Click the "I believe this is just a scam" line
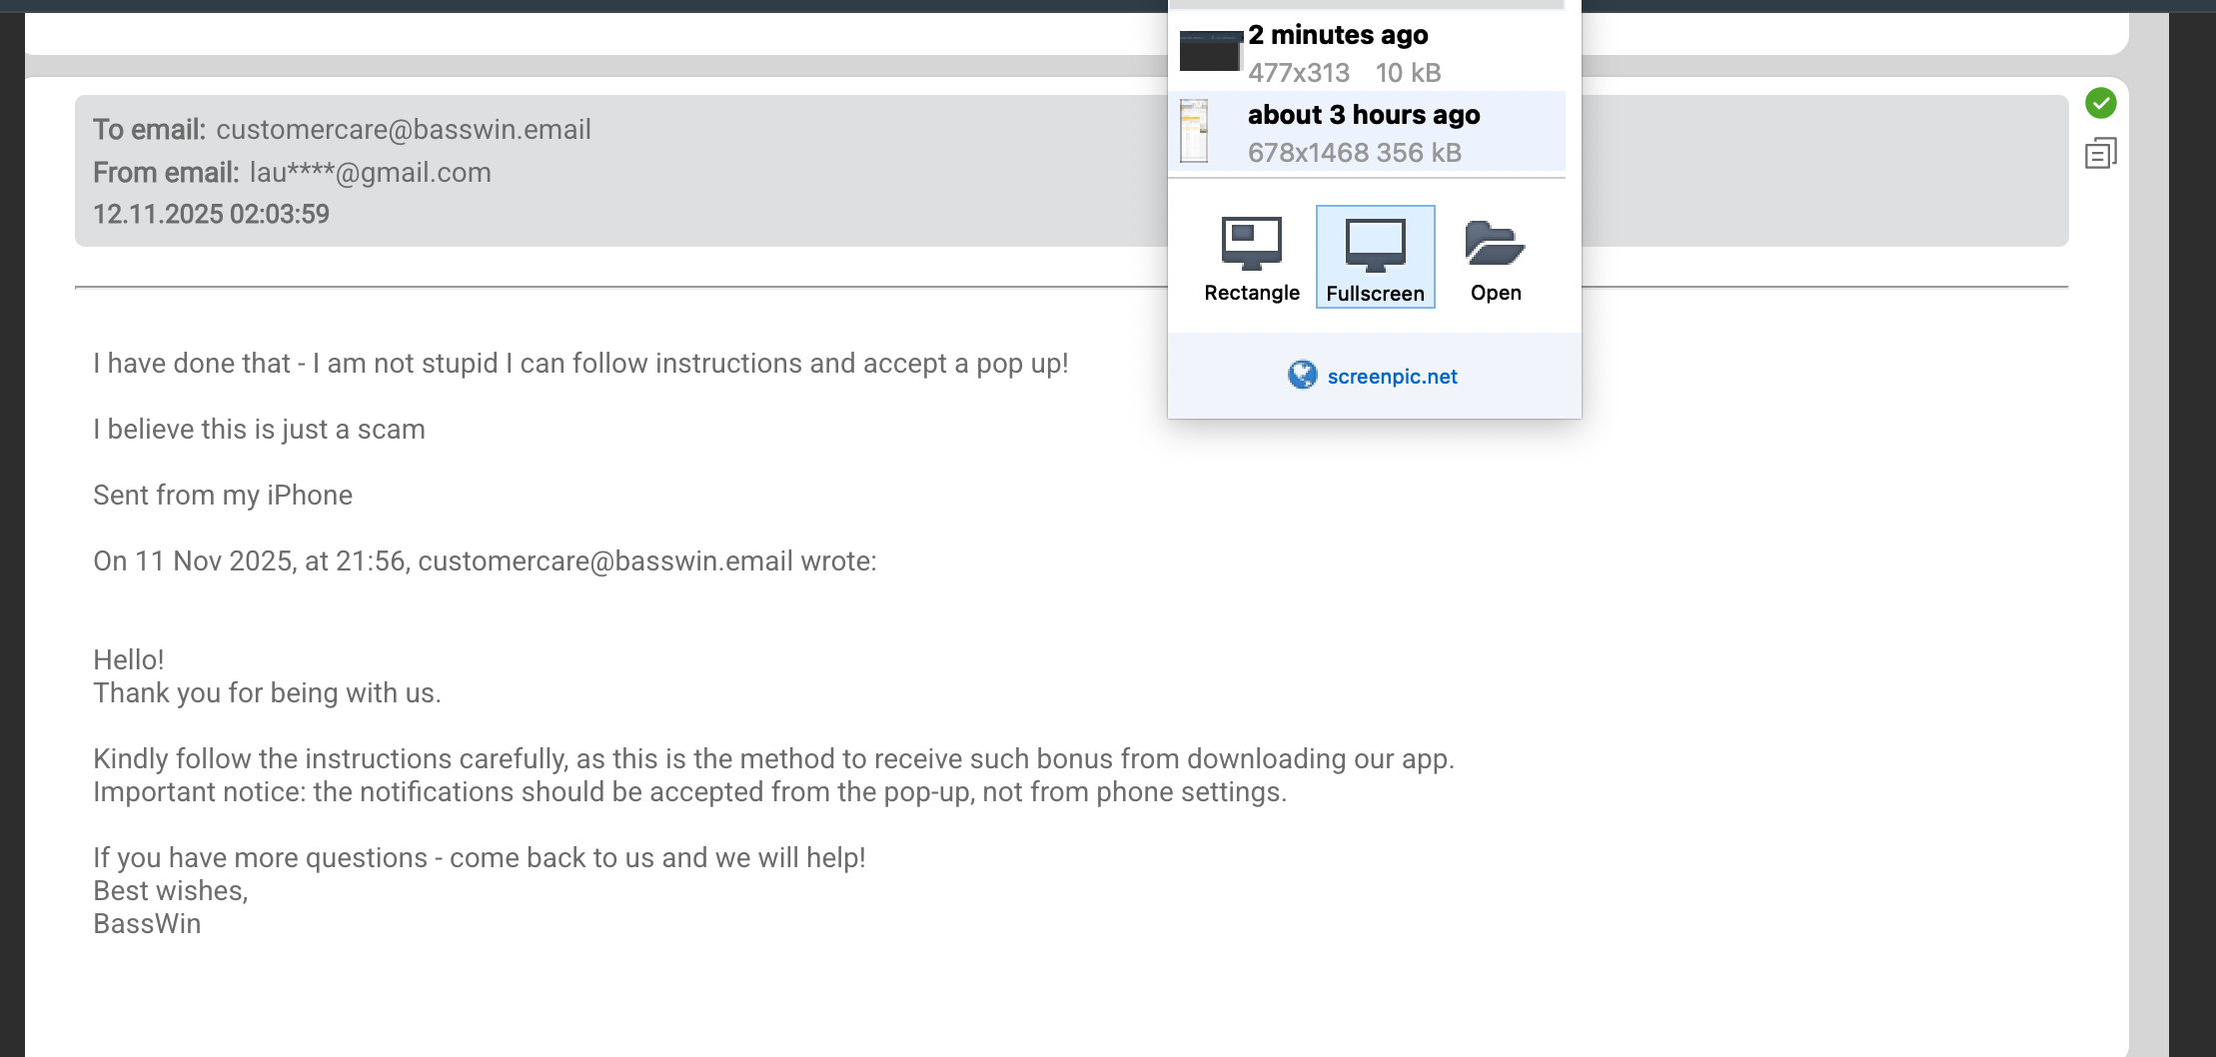This screenshot has height=1057, width=2216. click(x=259, y=430)
